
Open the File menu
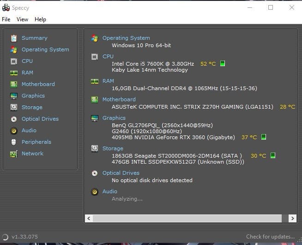(x=6, y=19)
